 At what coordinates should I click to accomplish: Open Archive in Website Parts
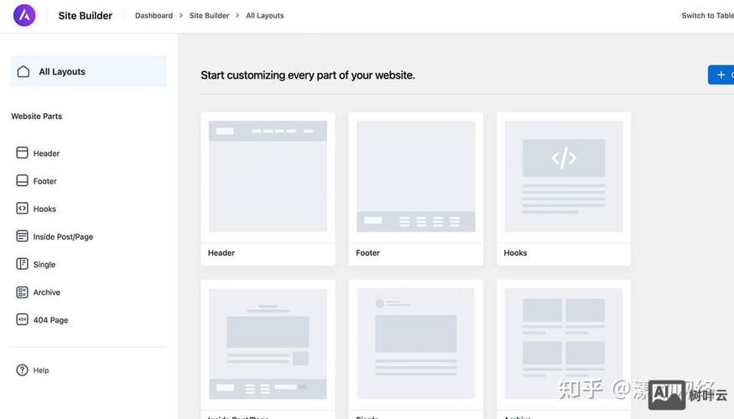(x=47, y=292)
